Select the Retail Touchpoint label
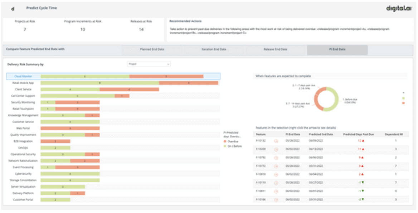 (x=23, y=109)
